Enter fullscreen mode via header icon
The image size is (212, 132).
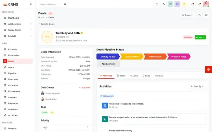click(157, 4)
